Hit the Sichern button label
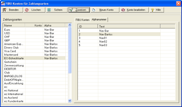The image size is (182, 107). pyautogui.click(x=58, y=10)
